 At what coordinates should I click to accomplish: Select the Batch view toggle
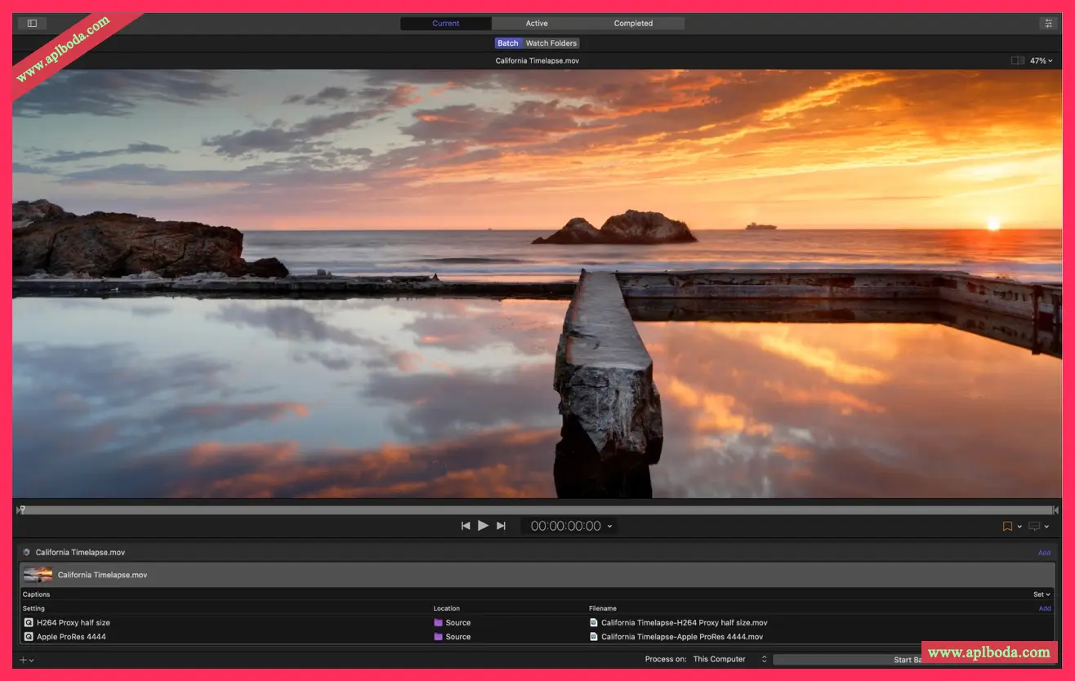(x=508, y=43)
